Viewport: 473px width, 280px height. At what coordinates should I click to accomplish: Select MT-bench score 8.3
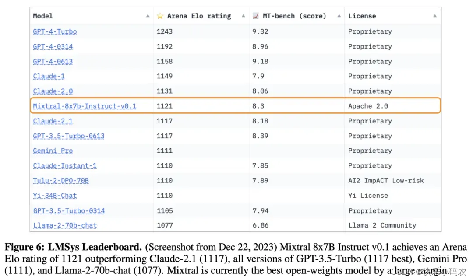click(258, 106)
